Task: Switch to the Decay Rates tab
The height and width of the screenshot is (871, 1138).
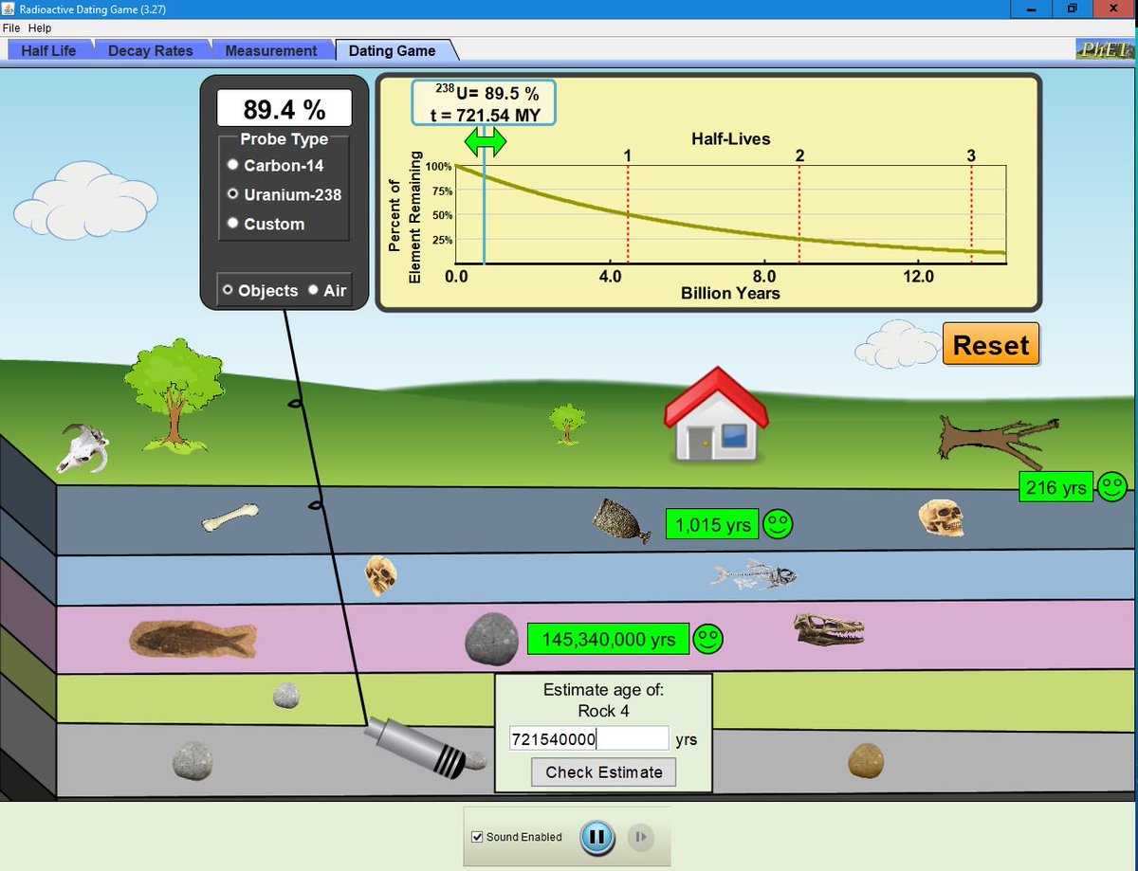Action: [151, 50]
